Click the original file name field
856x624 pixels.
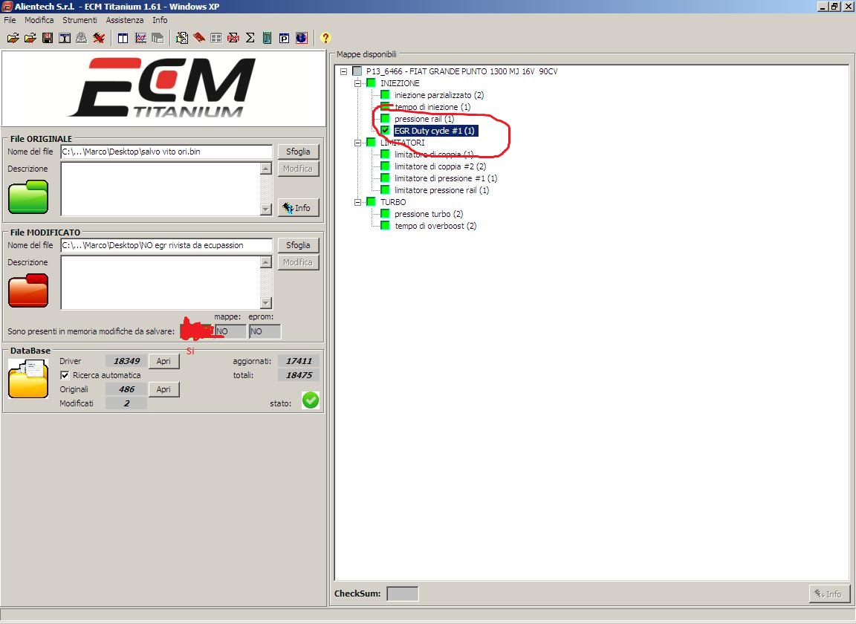coord(166,152)
